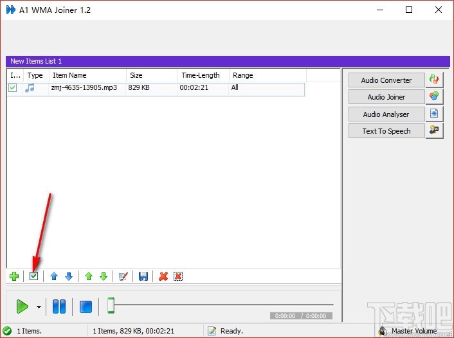The height and width of the screenshot is (338, 454).
Task: Sort by the Item Name column header
Action: (87, 75)
